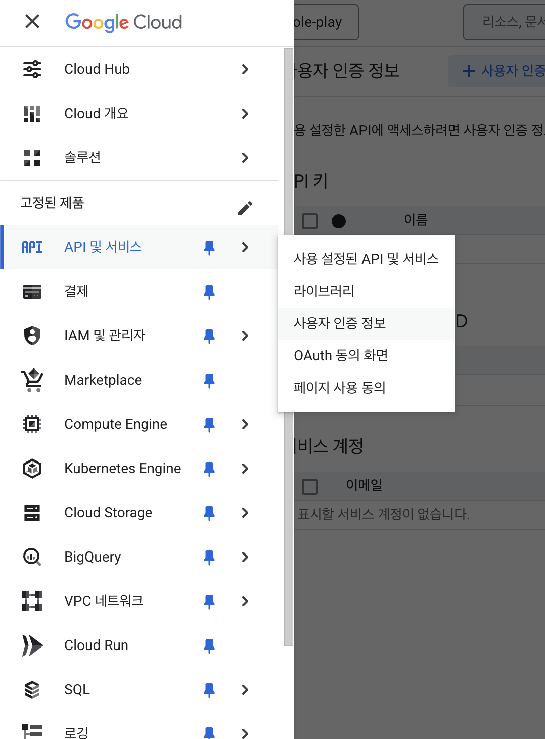Unpin API 및 서비스 from pinned products
This screenshot has width=545, height=739.
tap(209, 247)
